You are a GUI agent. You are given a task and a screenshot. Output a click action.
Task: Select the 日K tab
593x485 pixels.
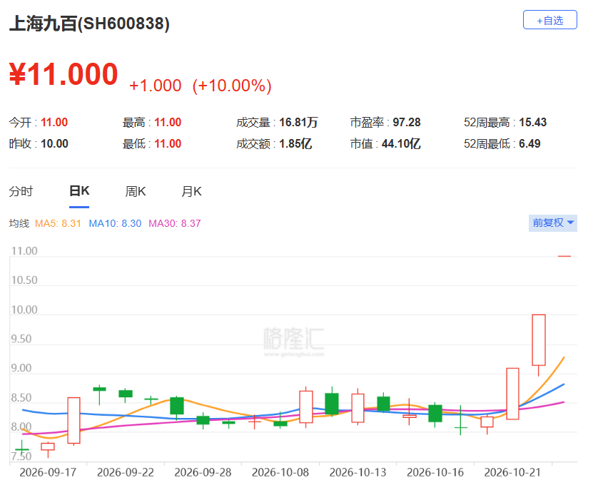79,191
